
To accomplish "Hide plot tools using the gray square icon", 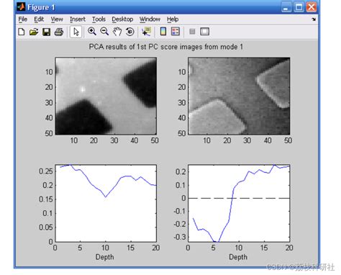I will [x=192, y=32].
